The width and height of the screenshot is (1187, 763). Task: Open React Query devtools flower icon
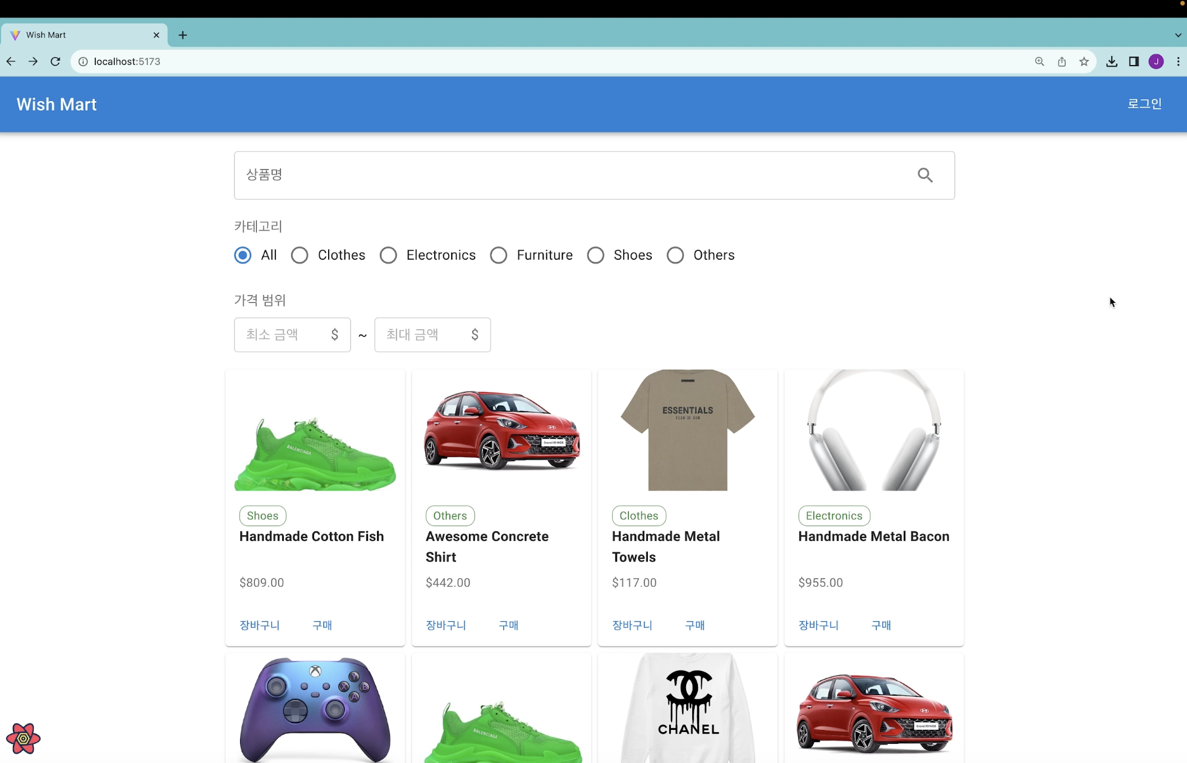(23, 738)
